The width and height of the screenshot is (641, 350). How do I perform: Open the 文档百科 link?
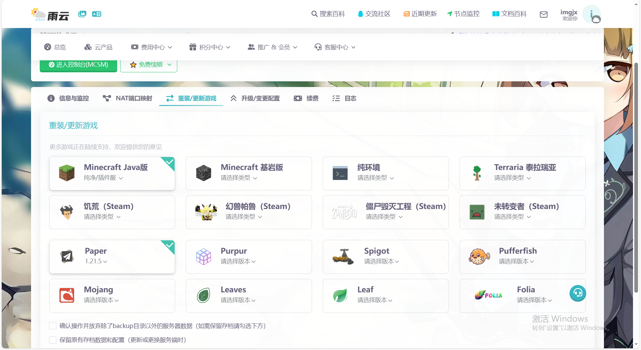tap(509, 14)
